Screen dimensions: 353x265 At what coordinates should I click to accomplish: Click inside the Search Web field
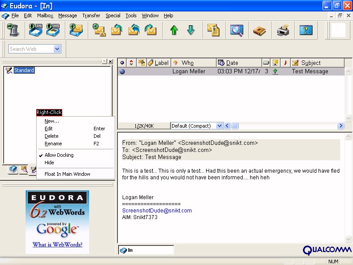pos(31,49)
